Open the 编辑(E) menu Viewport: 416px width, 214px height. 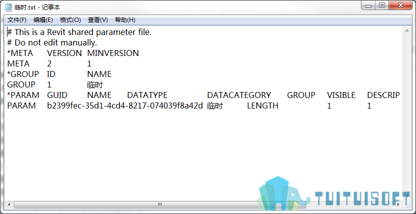coord(43,20)
